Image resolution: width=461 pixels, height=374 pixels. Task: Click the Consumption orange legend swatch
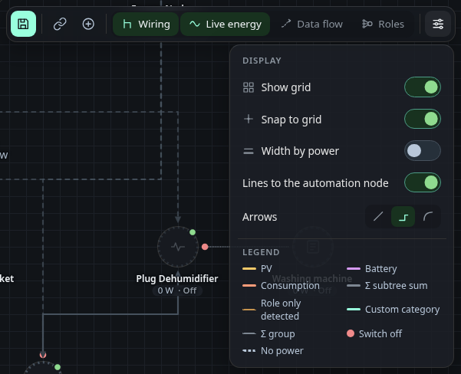coord(249,286)
